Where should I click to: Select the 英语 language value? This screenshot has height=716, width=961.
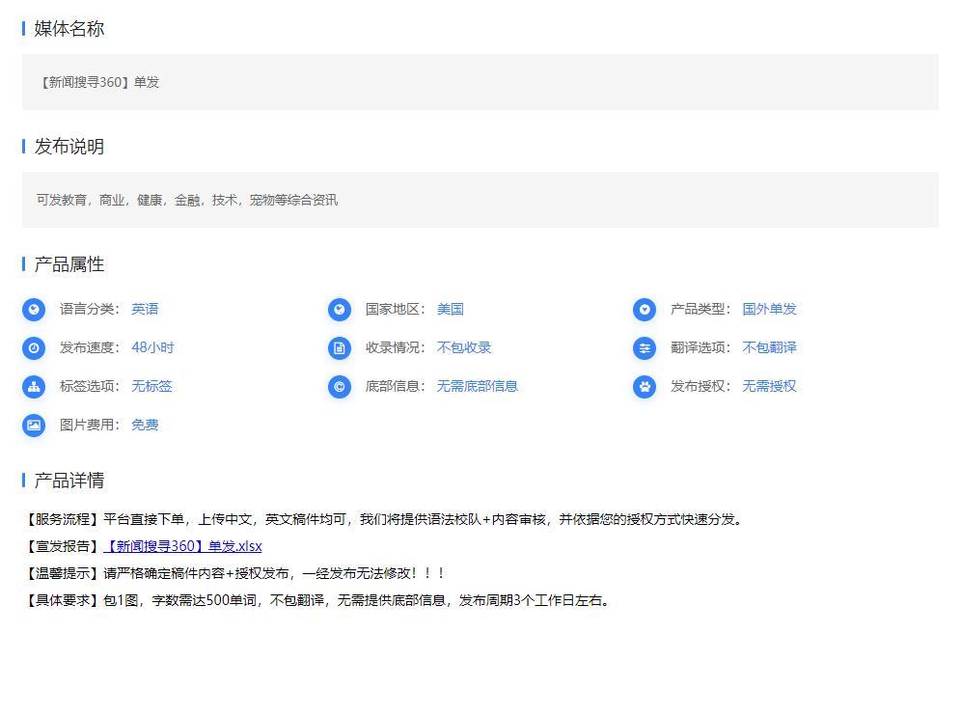click(x=145, y=309)
